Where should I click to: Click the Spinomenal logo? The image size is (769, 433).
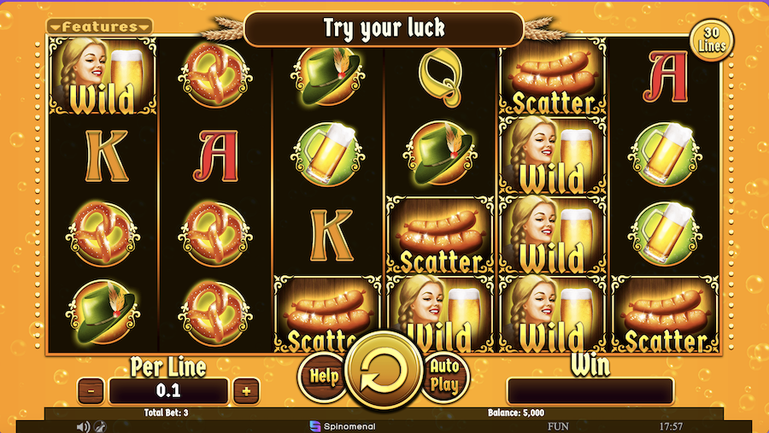point(343,427)
